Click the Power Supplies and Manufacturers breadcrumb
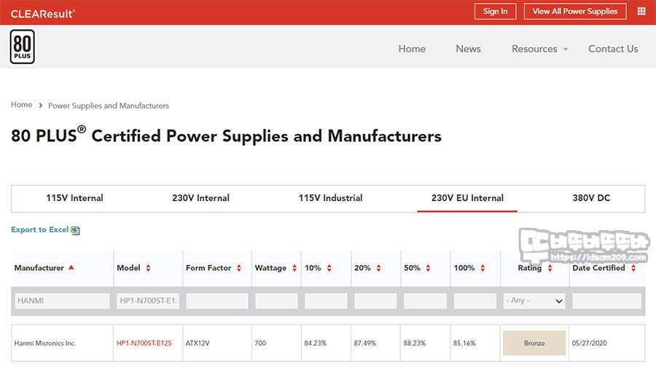This screenshot has width=656, height=370. pyautogui.click(x=109, y=106)
